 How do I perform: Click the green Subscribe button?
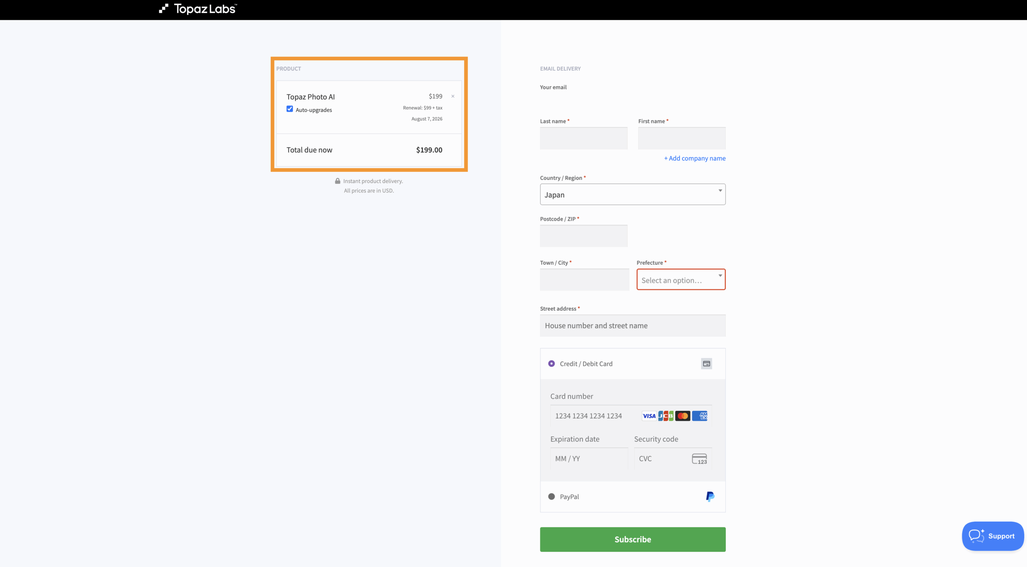pos(633,539)
